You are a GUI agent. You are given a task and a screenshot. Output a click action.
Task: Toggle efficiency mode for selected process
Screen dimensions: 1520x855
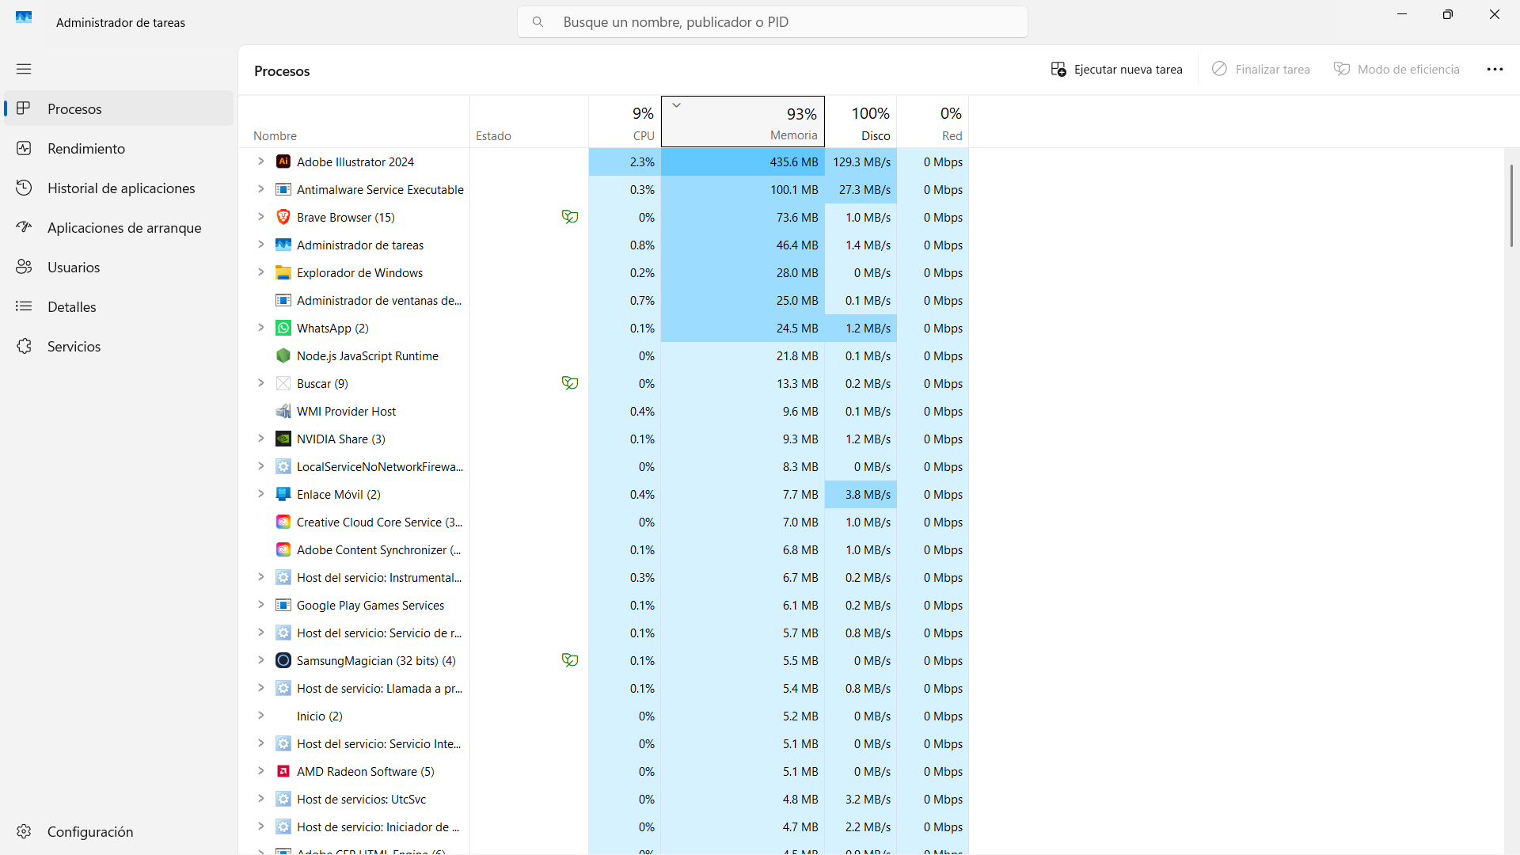(x=1396, y=69)
